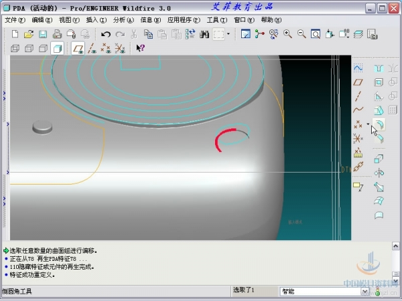
Task: Open the 编辑(E) menu
Action: click(42, 20)
